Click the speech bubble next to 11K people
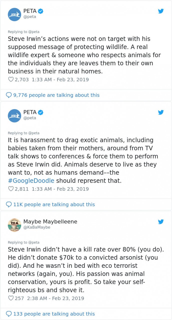The width and height of the screenshot is (172, 320). tap(9, 204)
